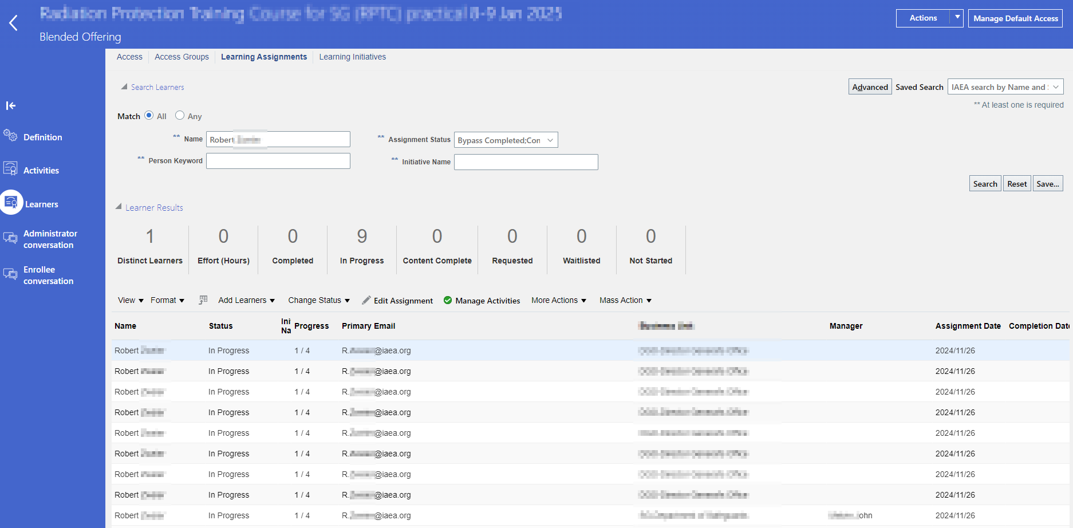Expand the Mass Action menu
The image size is (1073, 528).
coord(624,300)
